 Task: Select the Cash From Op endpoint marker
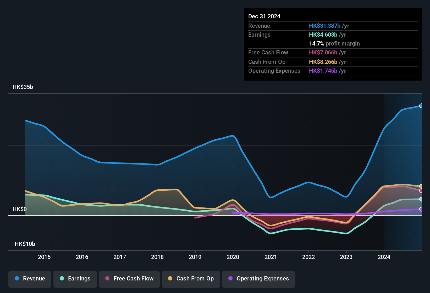(421, 186)
